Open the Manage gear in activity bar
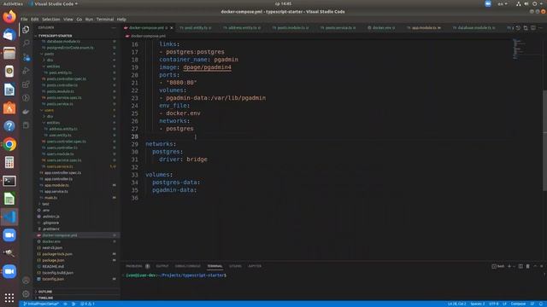This screenshot has height=307, width=547. pos(26,293)
